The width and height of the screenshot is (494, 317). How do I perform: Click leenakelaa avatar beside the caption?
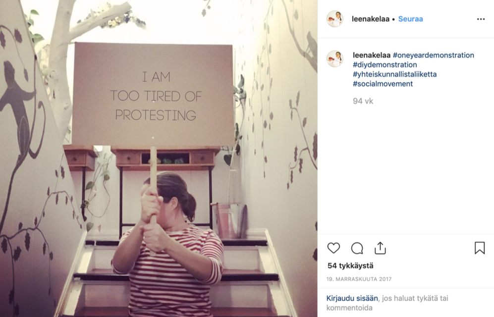[335, 59]
